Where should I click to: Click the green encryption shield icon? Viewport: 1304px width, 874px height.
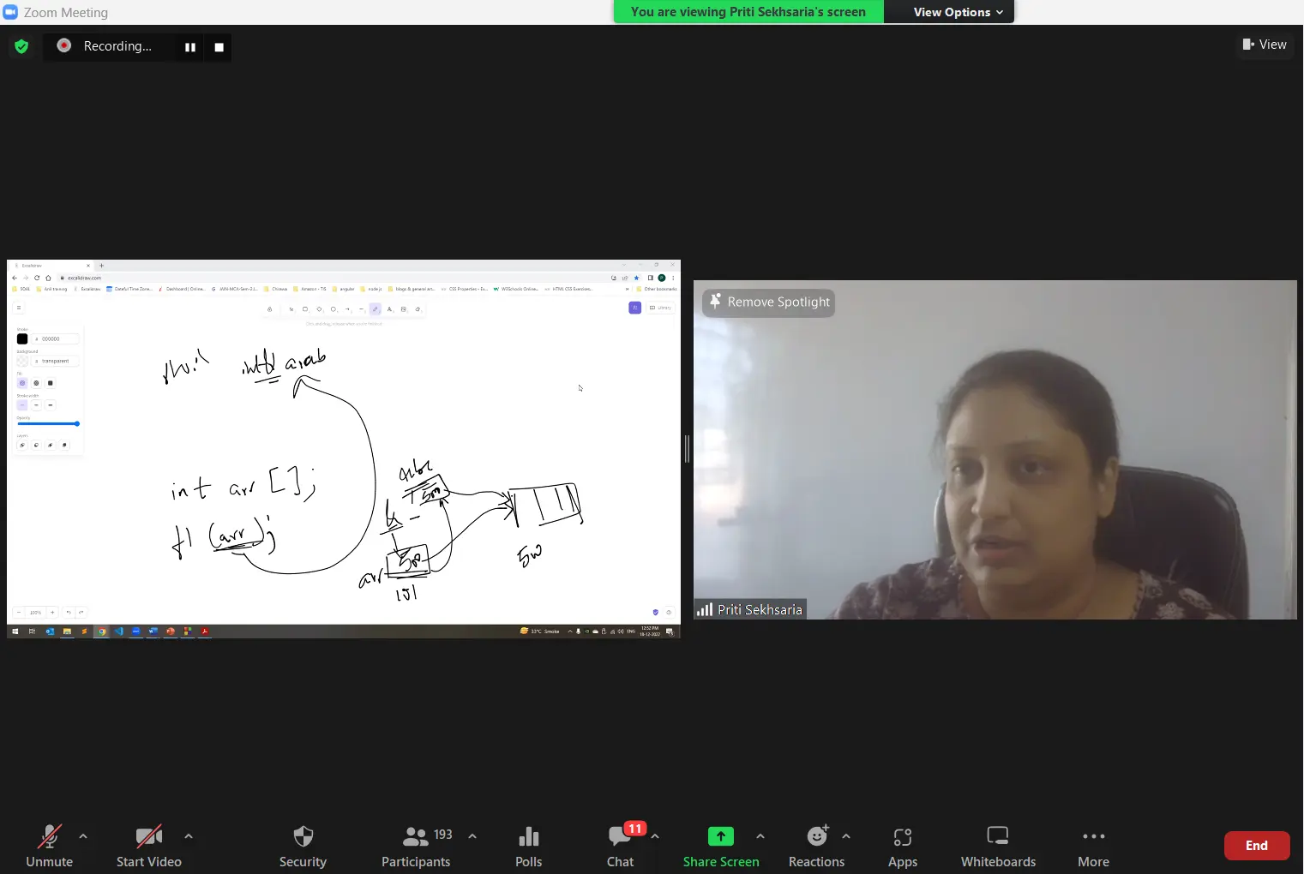tap(21, 46)
